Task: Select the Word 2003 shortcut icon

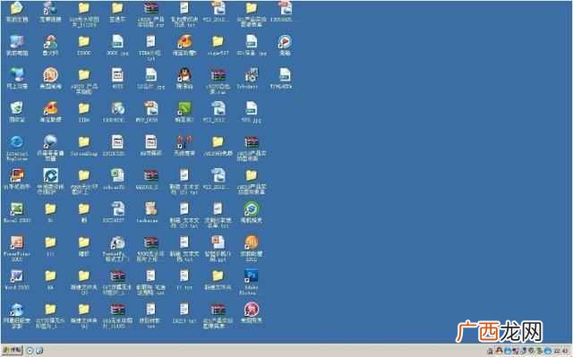Action: 17,276
